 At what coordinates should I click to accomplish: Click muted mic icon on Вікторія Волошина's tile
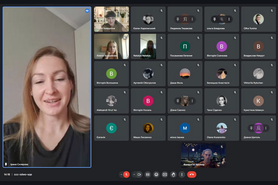point(125,65)
